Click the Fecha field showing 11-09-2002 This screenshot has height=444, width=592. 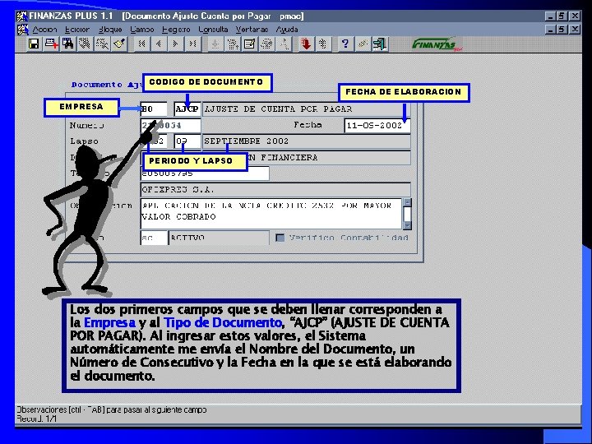click(377, 125)
